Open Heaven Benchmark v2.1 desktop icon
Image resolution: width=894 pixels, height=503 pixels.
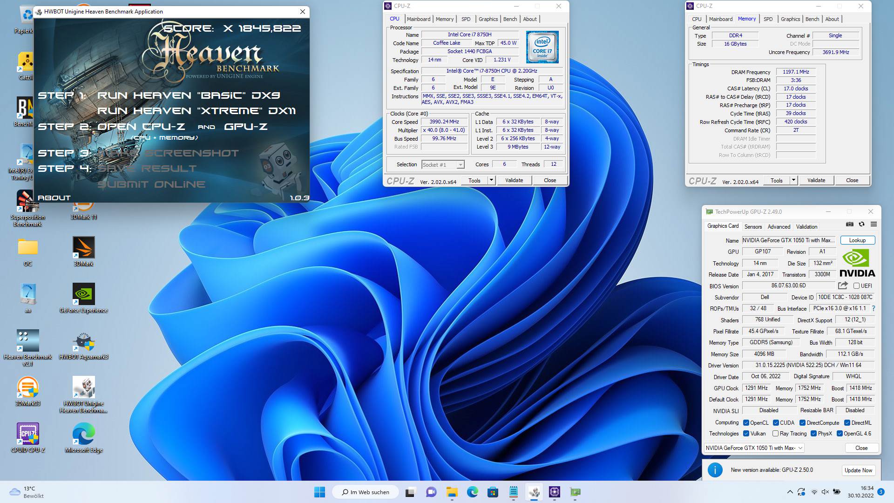27,347
